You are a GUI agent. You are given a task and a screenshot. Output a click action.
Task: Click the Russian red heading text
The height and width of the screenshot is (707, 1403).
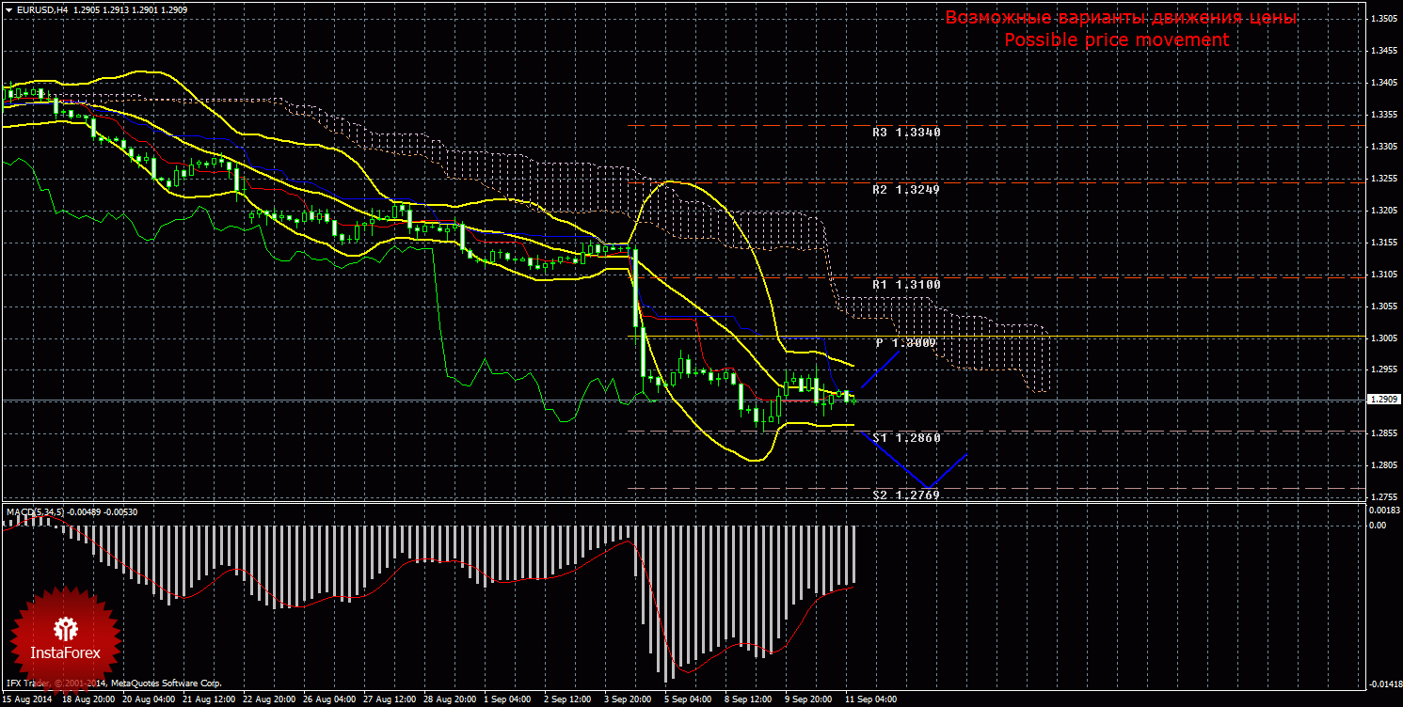1121,18
